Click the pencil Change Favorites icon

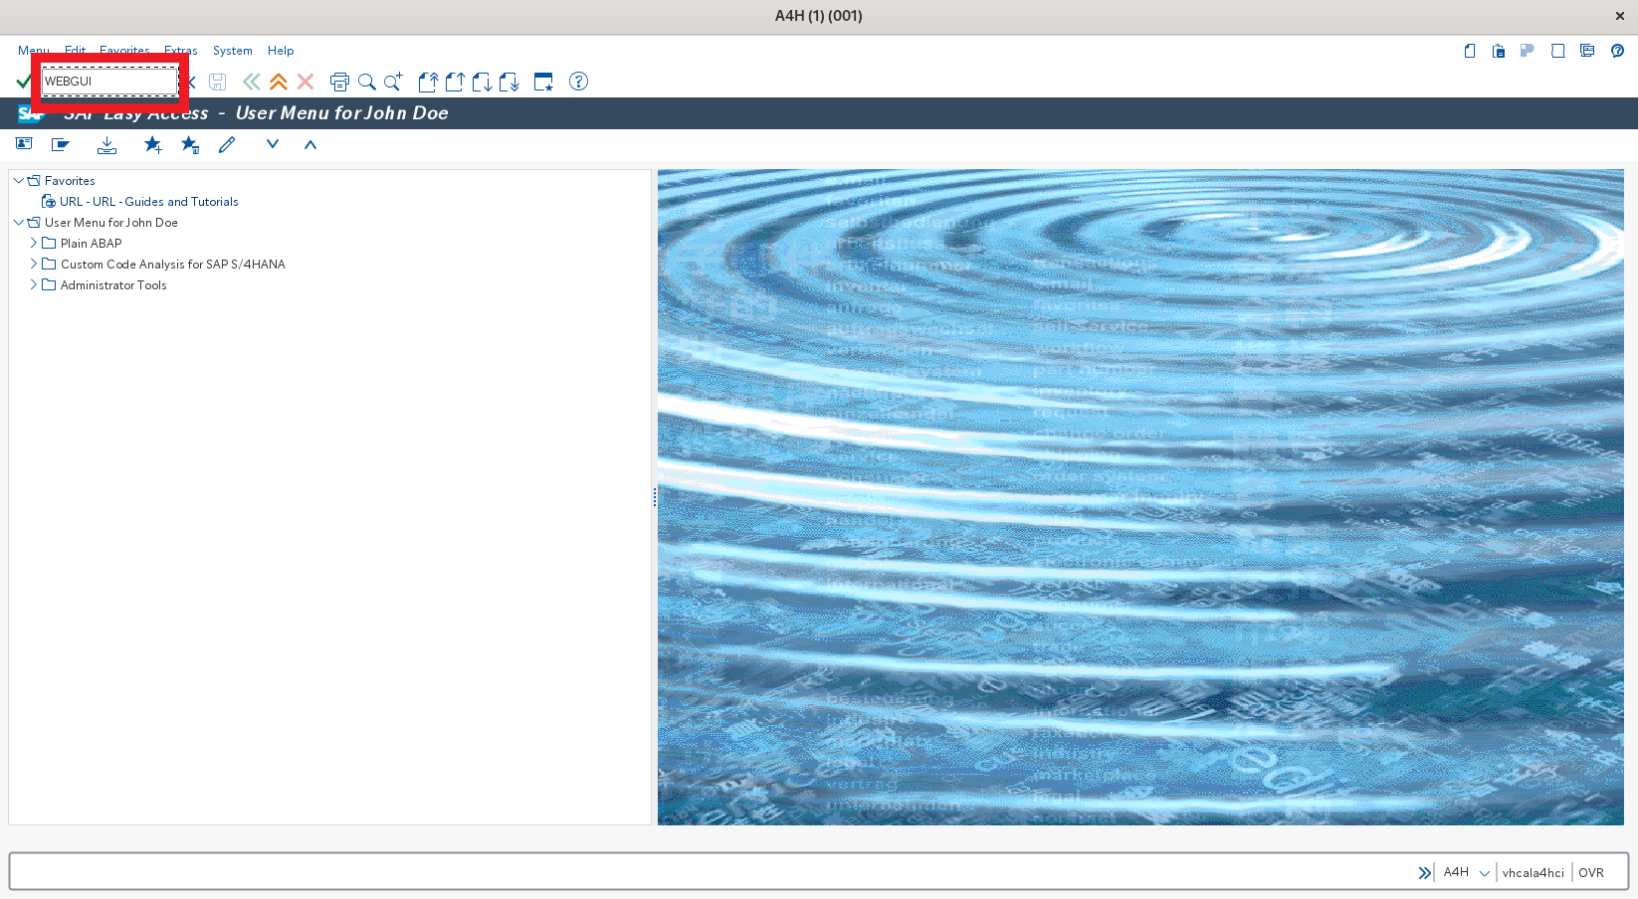coord(227,144)
